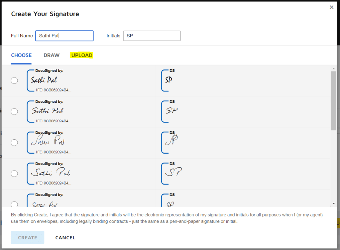Pick the fourth signature style radio button

[x=14, y=174]
